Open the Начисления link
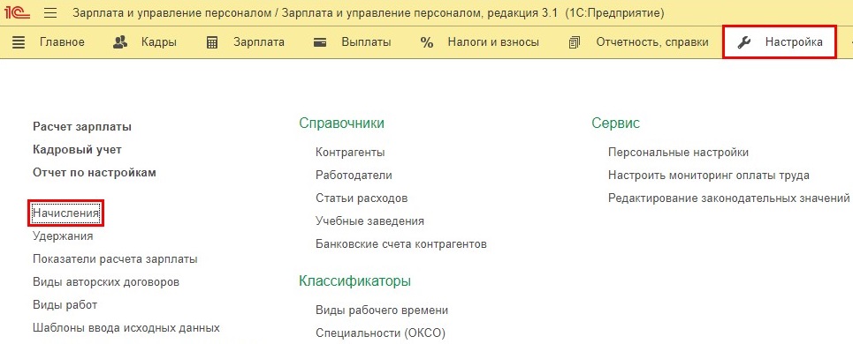The width and height of the screenshot is (853, 344). point(65,213)
